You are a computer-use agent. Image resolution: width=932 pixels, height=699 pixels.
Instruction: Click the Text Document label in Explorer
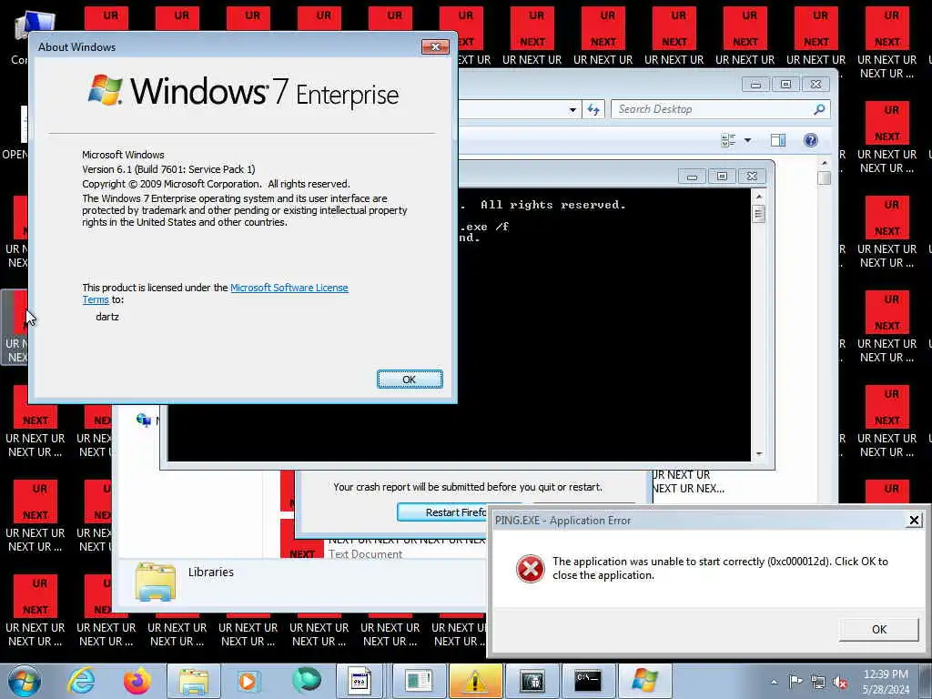pos(365,554)
